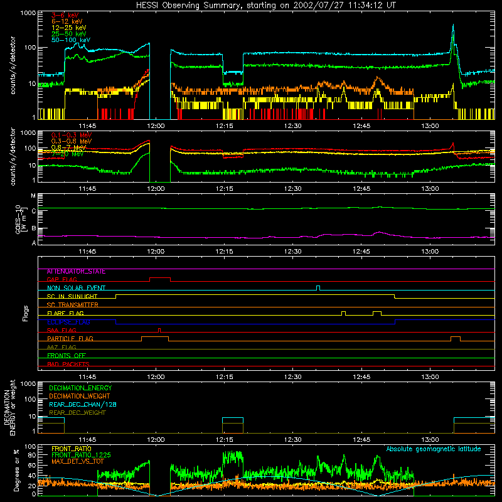Screen dimensions: 502x502
Task: Select the B class tick on GOES axis
Action: (x=34, y=228)
